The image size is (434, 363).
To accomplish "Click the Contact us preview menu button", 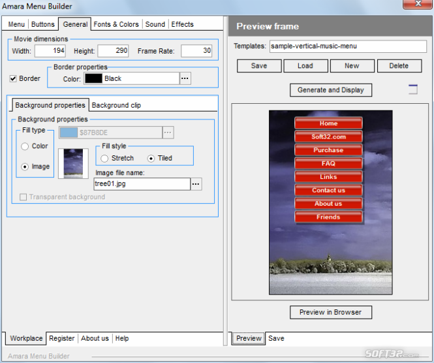I will tap(328, 190).
